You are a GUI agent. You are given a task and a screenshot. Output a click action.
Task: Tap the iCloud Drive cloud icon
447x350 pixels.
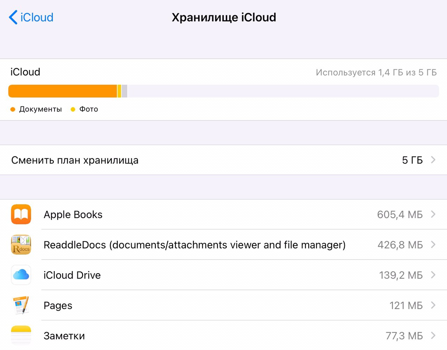tap(21, 275)
